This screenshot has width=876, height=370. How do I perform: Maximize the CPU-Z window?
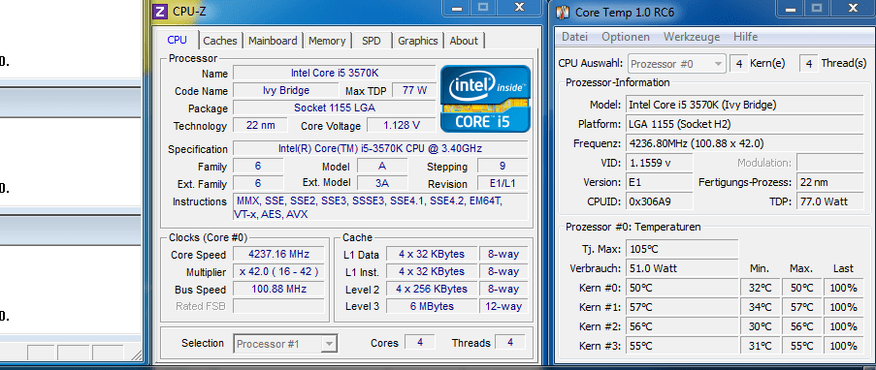pyautogui.click(x=483, y=7)
